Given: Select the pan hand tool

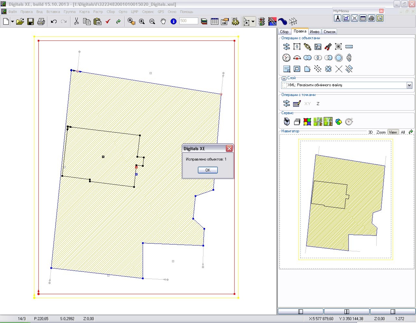Looking at the screenshot, I should tap(163, 21).
